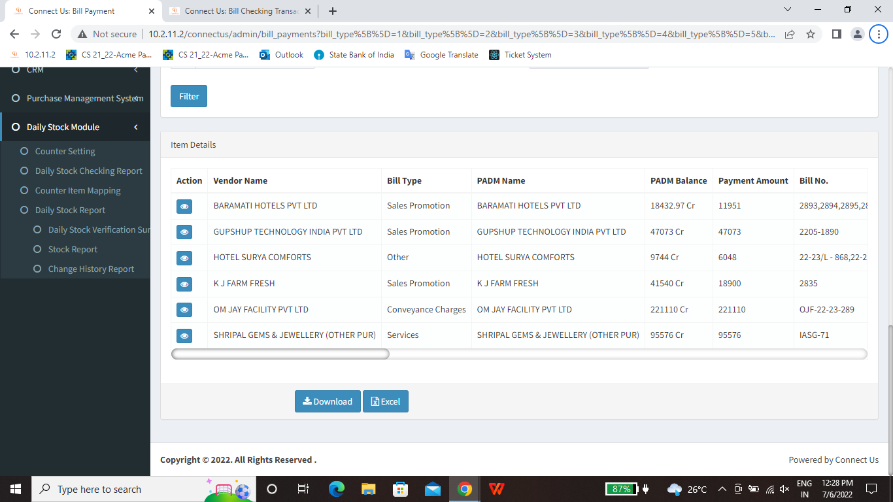Open Change History Report
Screen dimensions: 893x502
pyautogui.click(x=91, y=269)
